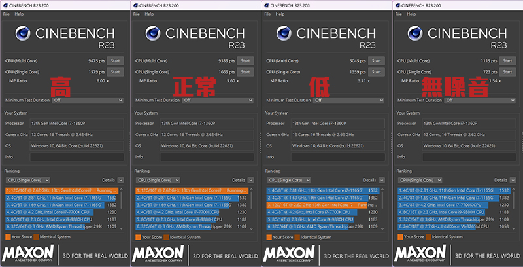Open Help menu in the 1115 pts window
The image size is (523, 267).
click(x=411, y=14)
